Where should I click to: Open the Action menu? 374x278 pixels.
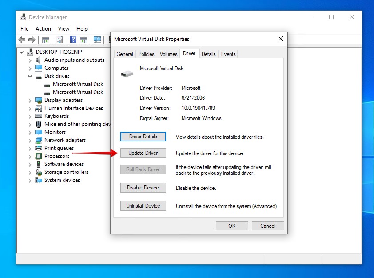click(43, 29)
